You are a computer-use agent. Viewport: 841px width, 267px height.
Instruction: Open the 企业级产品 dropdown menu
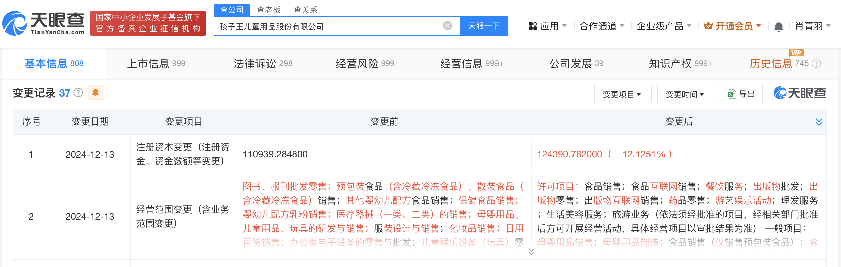coord(664,26)
